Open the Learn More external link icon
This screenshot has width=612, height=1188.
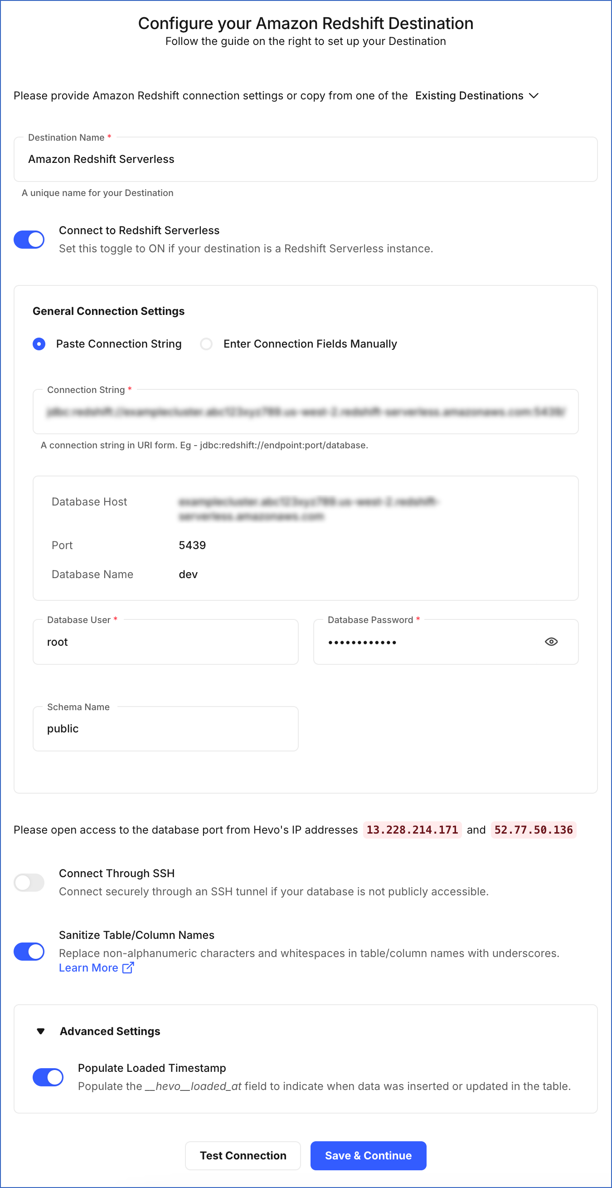[128, 967]
